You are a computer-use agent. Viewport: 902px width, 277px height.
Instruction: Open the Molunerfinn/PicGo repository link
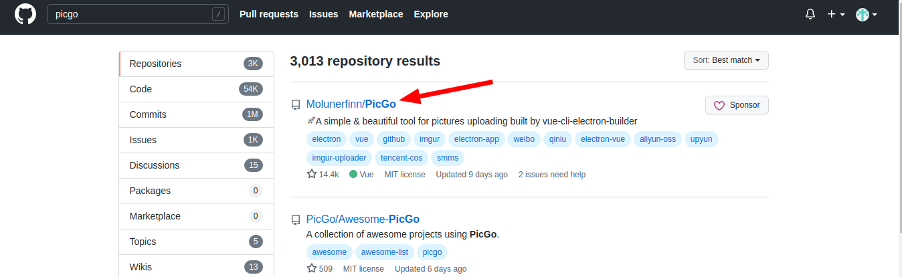point(351,104)
